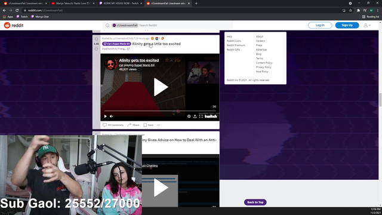
Task: Open the Blog link
Action: (258, 54)
